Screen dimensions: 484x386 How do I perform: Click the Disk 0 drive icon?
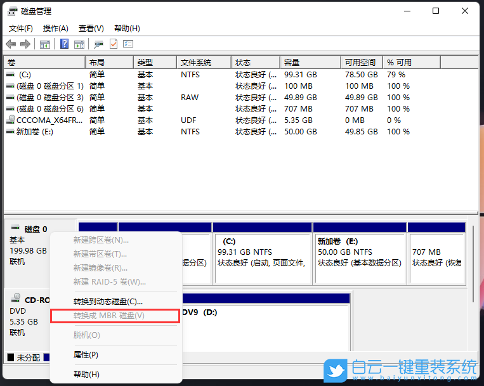[15, 228]
